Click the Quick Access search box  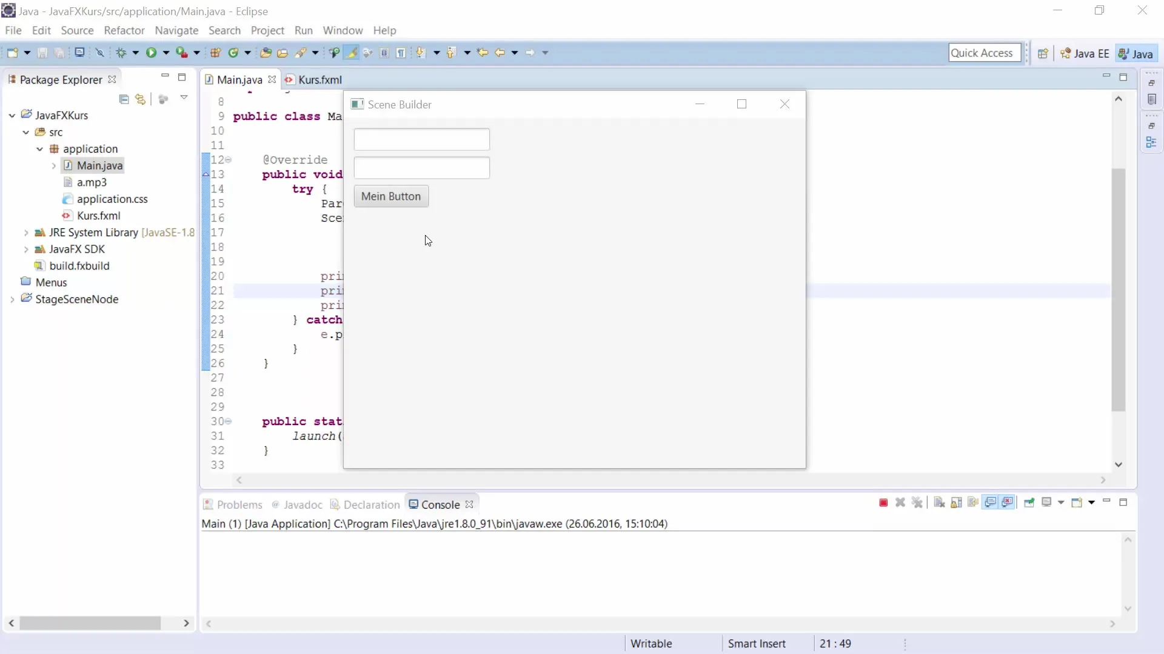[x=985, y=53]
